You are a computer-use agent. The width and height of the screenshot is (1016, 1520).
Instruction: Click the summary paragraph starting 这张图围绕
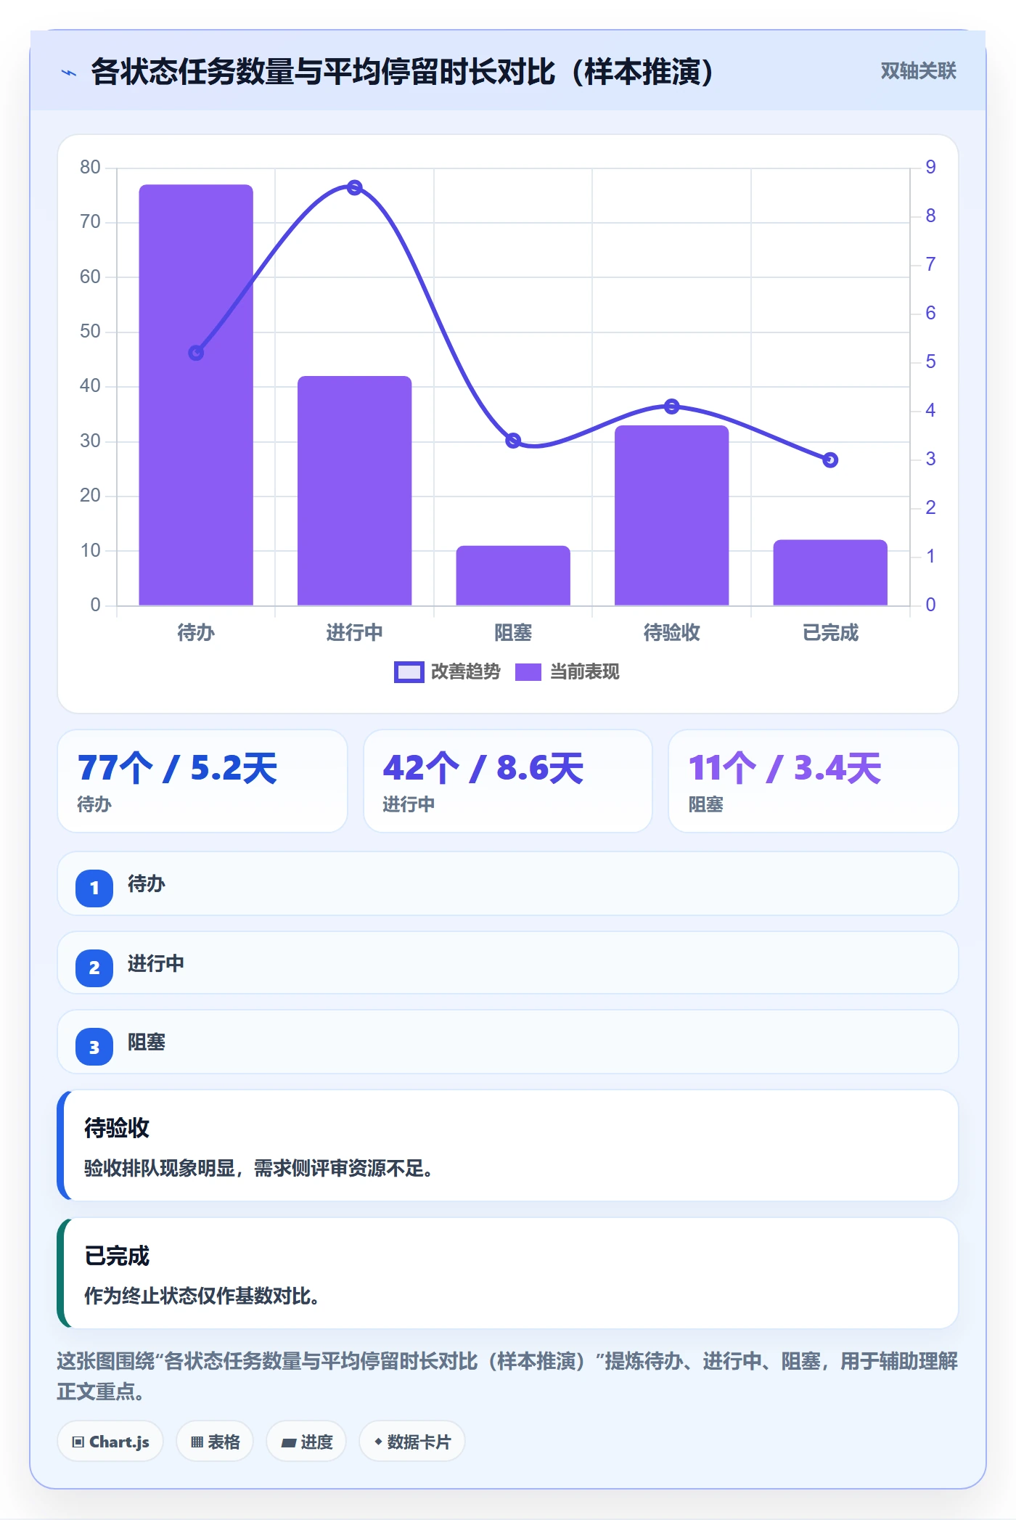[507, 1376]
